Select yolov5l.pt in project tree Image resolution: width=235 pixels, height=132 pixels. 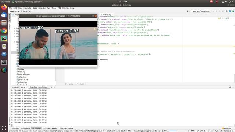click(x=22, y=77)
